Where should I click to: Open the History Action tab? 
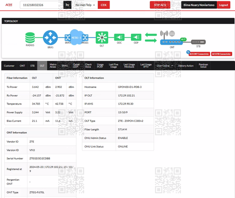point(186,66)
